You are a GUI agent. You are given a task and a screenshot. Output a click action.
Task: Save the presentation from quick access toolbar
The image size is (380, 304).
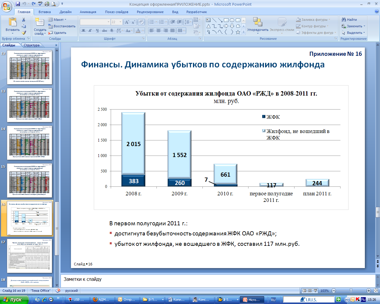pos(18,4)
